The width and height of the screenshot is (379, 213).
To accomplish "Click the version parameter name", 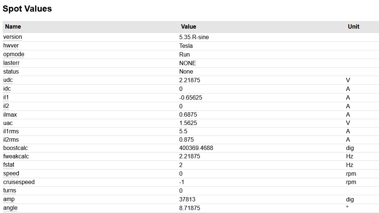I will [13, 37].
